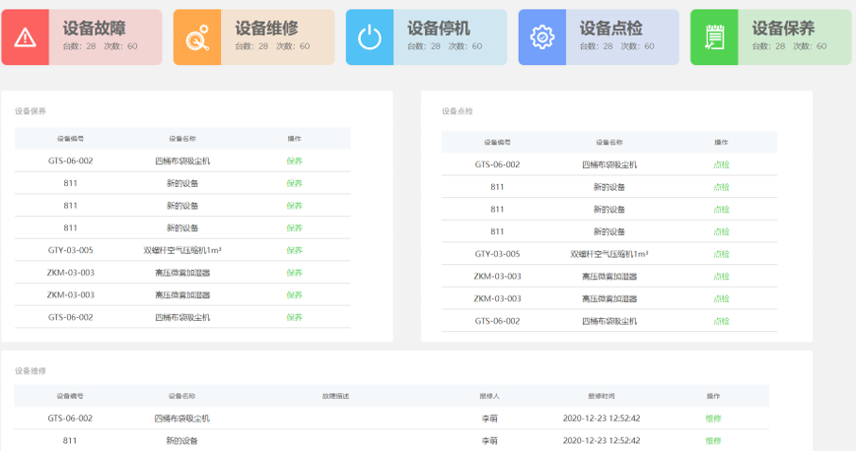Click 维修 link for device 811 repair row

[x=713, y=441]
